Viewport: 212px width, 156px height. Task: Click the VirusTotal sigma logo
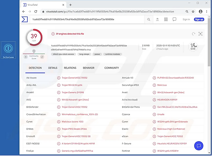click(24, 19)
